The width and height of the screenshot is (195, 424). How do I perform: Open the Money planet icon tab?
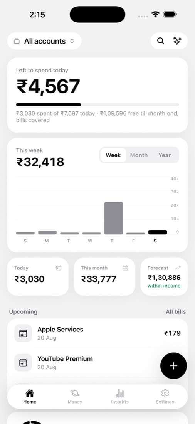tap(75, 393)
